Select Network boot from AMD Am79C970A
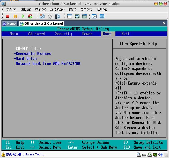The image size is (169, 158). [48, 64]
